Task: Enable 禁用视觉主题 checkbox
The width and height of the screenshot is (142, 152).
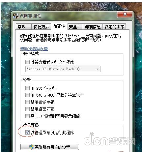Action: coord(27,102)
